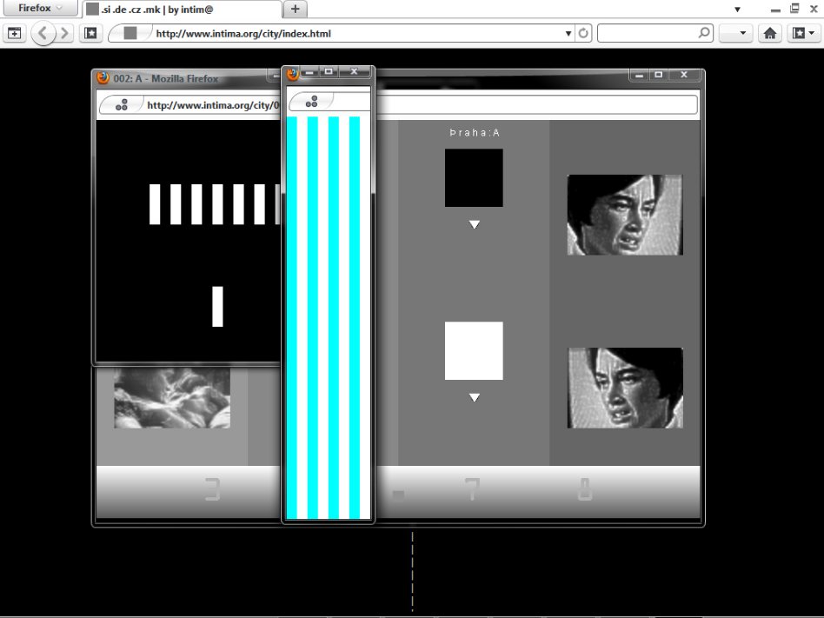The width and height of the screenshot is (824, 618).
Task: Click the white triangle under black square
Action: pos(474,225)
